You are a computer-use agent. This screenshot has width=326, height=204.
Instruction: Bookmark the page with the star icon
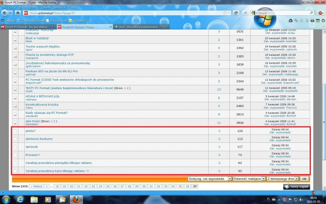pos(225,13)
